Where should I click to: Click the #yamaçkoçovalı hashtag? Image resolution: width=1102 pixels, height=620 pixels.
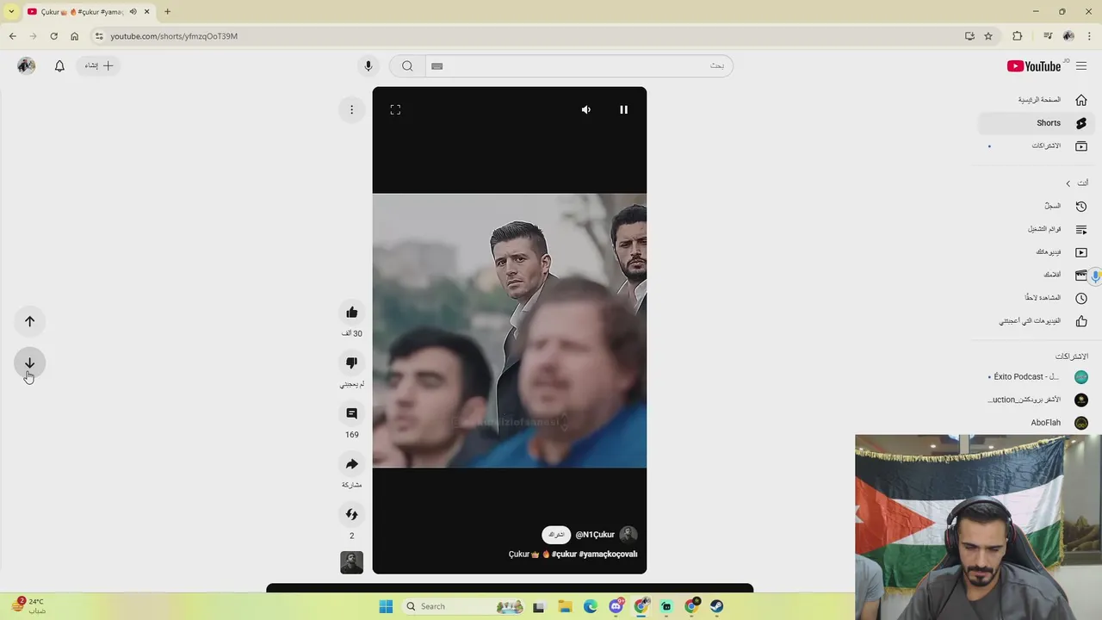(608, 555)
